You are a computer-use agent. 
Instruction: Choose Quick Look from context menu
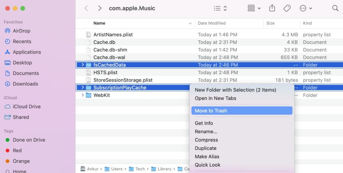[x=242, y=165]
